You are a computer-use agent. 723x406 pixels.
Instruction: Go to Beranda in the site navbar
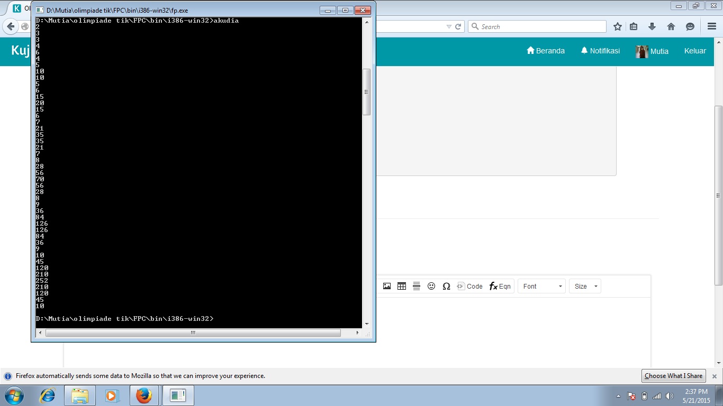(x=545, y=51)
